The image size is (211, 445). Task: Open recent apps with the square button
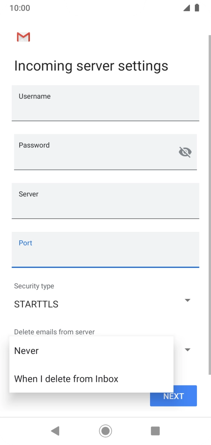pyautogui.click(x=155, y=431)
